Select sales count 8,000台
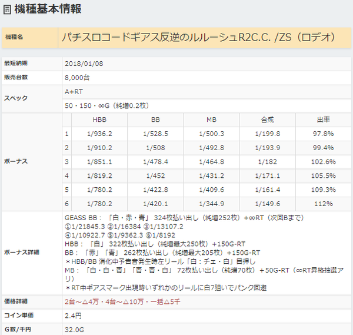Image resolution: width=353 pixels, height=335 pixels. tap(77, 78)
